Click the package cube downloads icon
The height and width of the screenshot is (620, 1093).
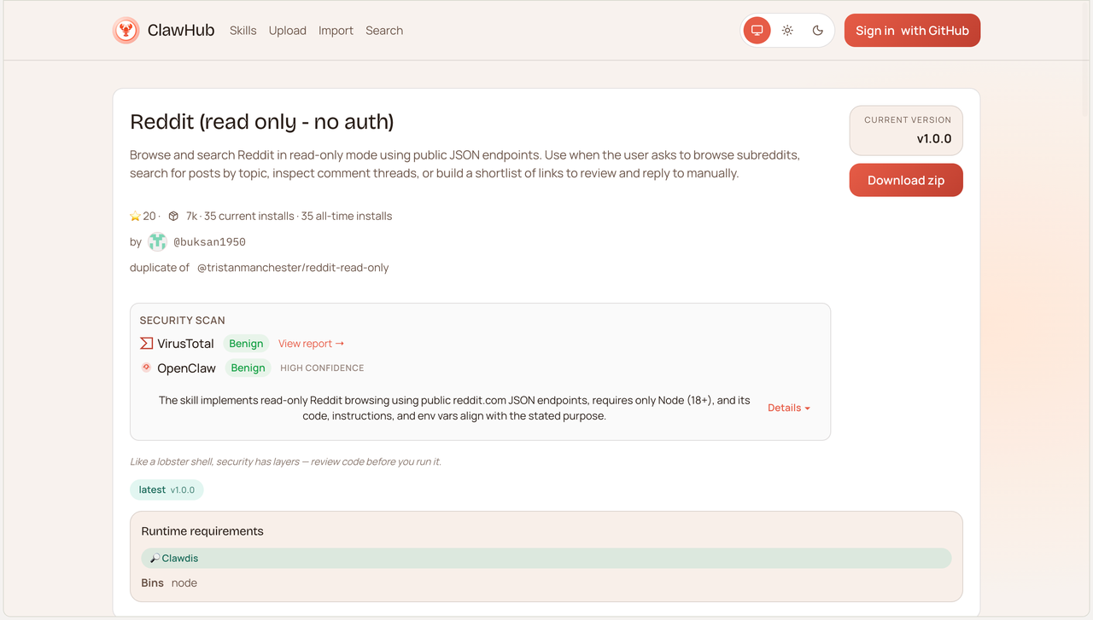click(173, 216)
